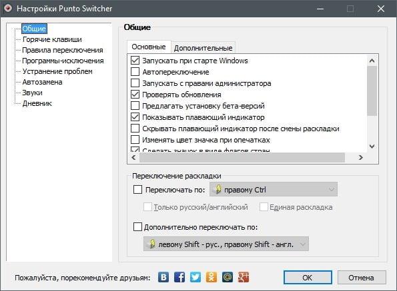Click the VKontakte share icon

[163, 277]
